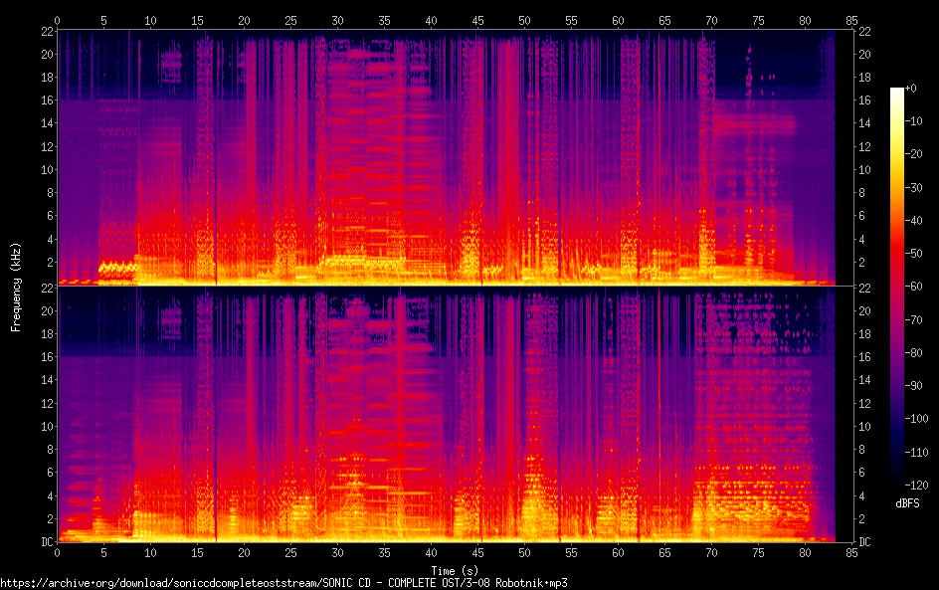The height and width of the screenshot is (590, 939).
Task: Jump to the 85 second tick on top axis
Action: (x=851, y=20)
